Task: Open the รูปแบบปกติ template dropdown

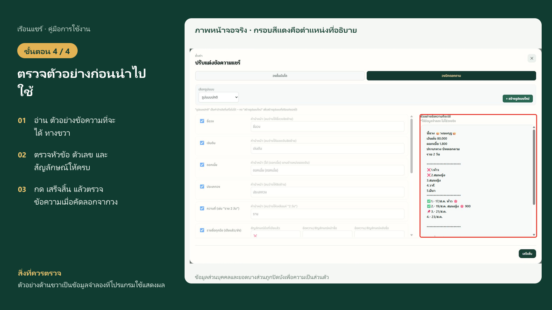Action: pos(218,97)
